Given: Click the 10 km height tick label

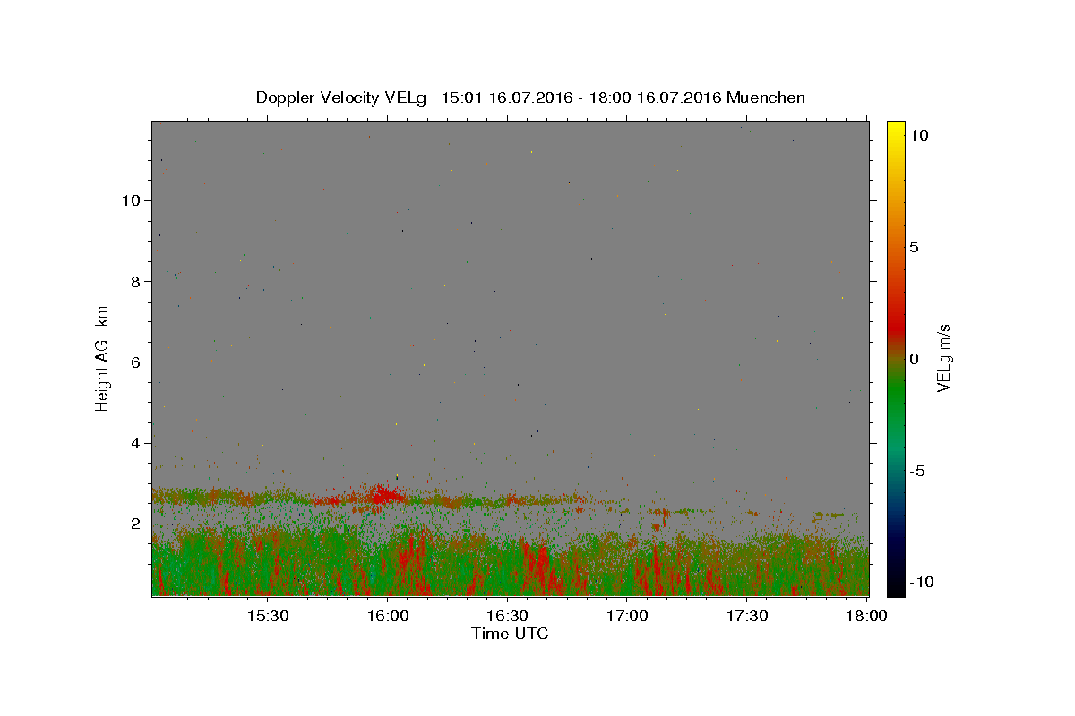Looking at the screenshot, I should tap(131, 200).
